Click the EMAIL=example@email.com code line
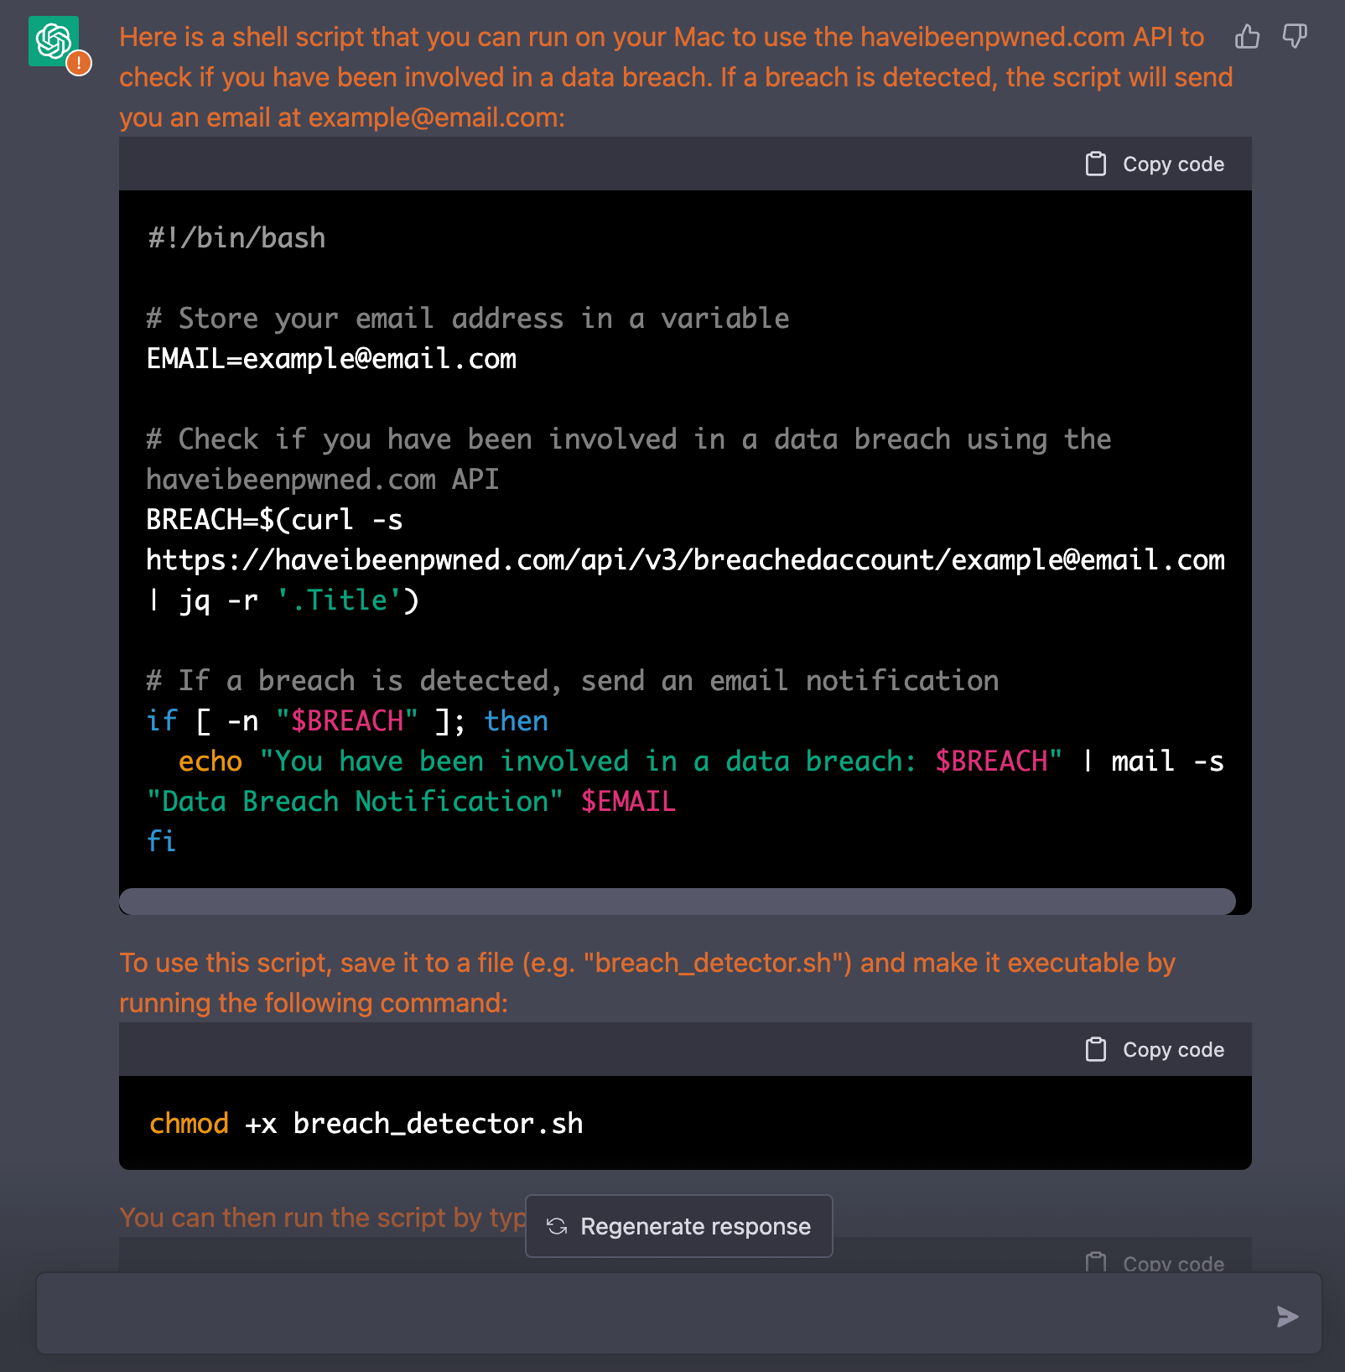This screenshot has width=1345, height=1372. coord(331,359)
